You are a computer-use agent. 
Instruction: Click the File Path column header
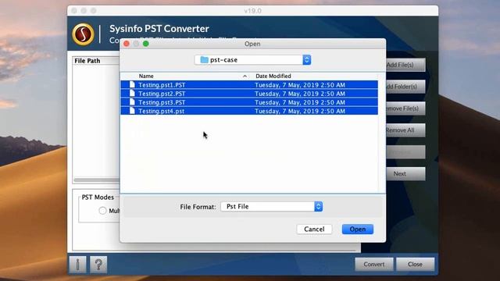pos(87,61)
